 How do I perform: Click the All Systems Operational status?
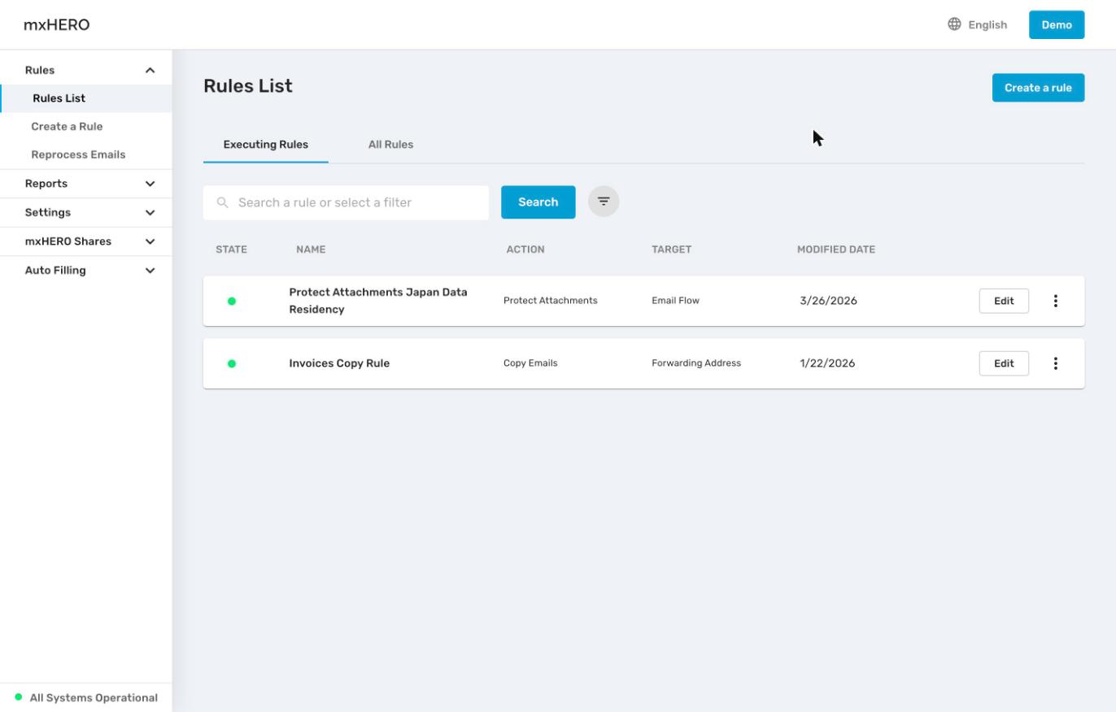click(86, 697)
